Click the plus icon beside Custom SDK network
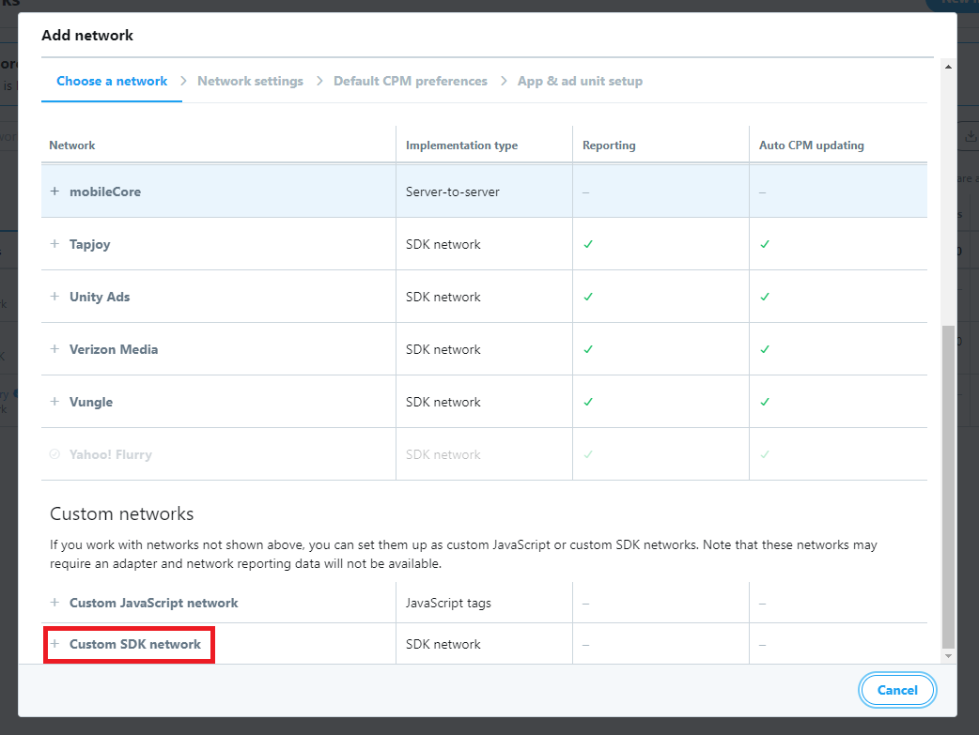 pos(54,644)
